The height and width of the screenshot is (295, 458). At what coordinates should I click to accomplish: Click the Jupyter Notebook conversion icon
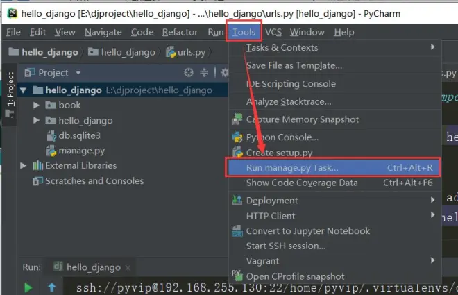coord(237,230)
